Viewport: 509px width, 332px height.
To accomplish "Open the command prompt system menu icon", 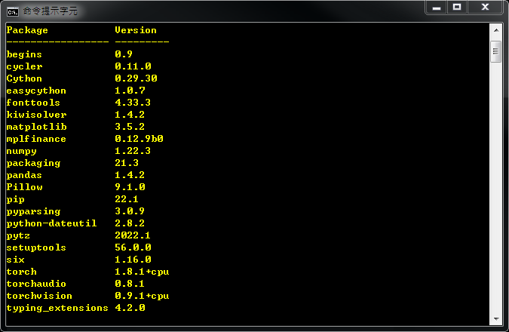I will (13, 11).
